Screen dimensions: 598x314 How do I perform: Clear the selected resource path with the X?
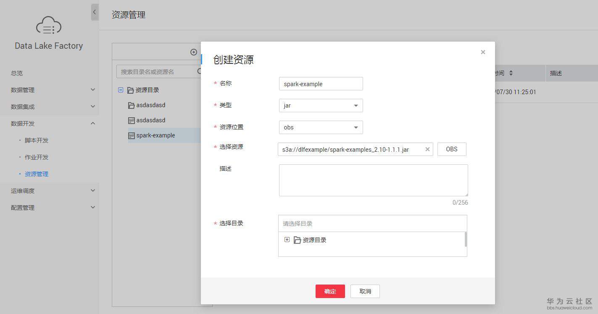427,149
